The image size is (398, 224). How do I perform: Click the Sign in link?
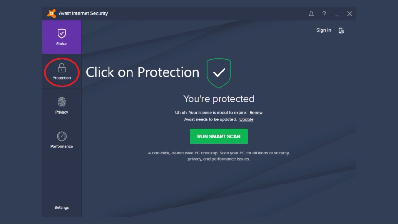point(323,30)
